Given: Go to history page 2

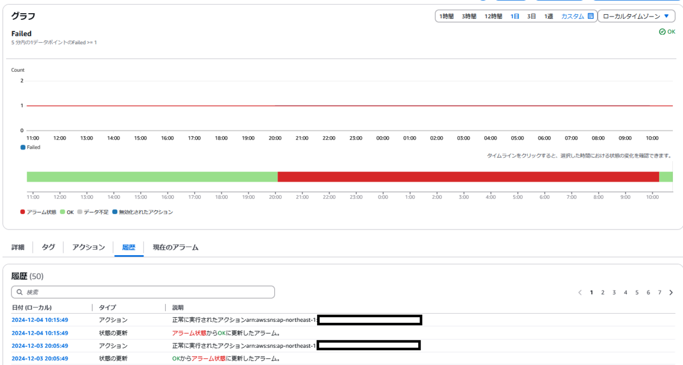Looking at the screenshot, I should (x=603, y=292).
